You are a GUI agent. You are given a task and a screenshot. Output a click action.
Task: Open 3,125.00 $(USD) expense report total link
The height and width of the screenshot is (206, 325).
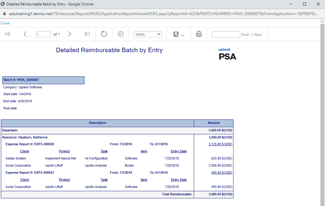click(x=220, y=144)
